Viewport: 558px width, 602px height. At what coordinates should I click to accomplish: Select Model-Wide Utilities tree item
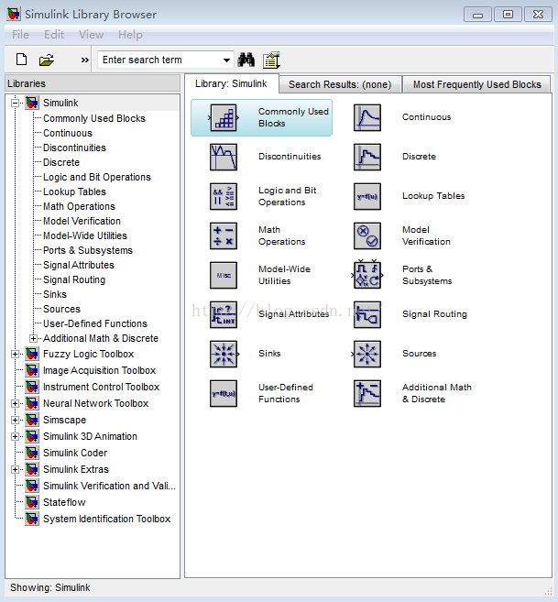(x=85, y=235)
